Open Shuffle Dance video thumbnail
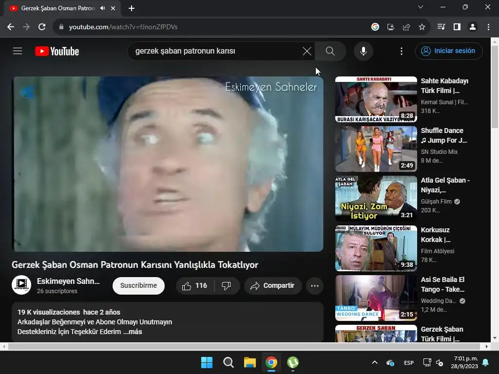The height and width of the screenshot is (374, 499). click(376, 149)
